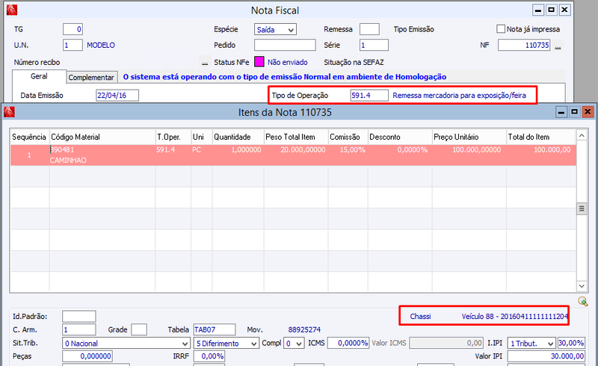Select the CAMINHAO item row

[x=293, y=155]
